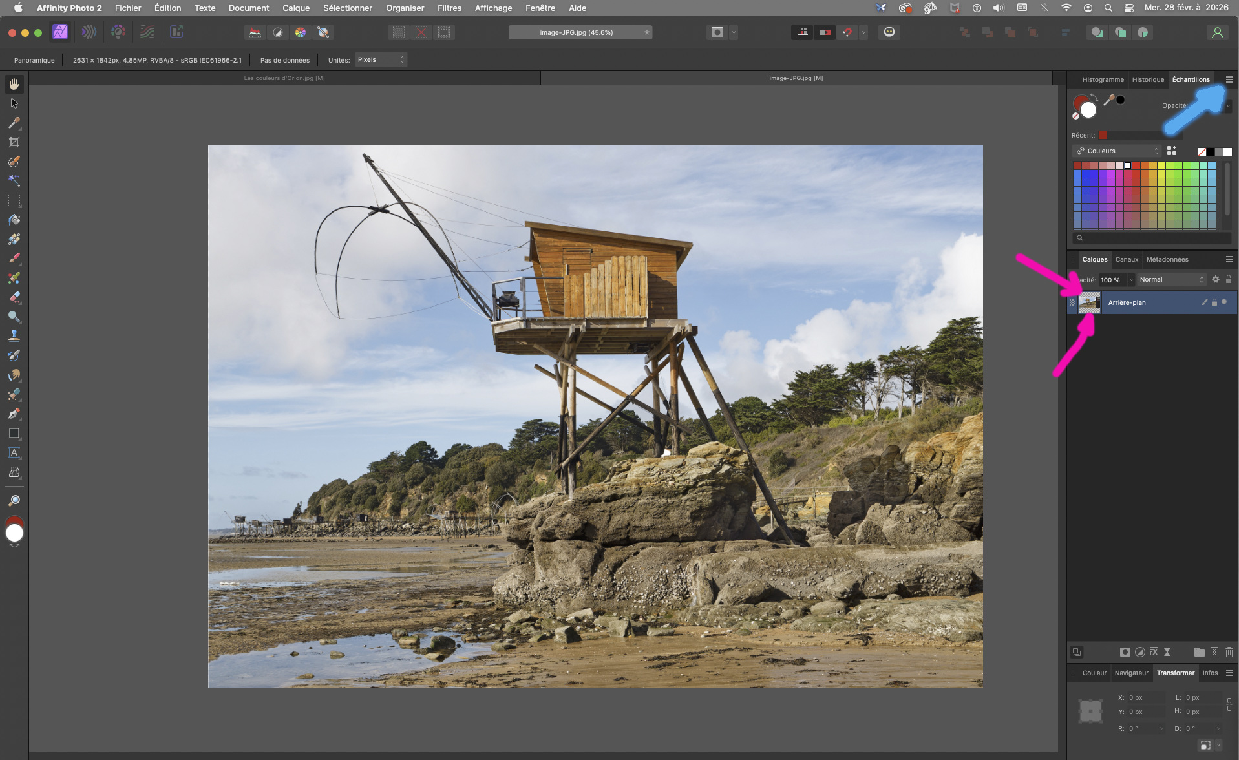Image resolution: width=1239 pixels, height=760 pixels.
Task: Switch to Les couleurs d'Orion.jpg document
Action: point(284,78)
